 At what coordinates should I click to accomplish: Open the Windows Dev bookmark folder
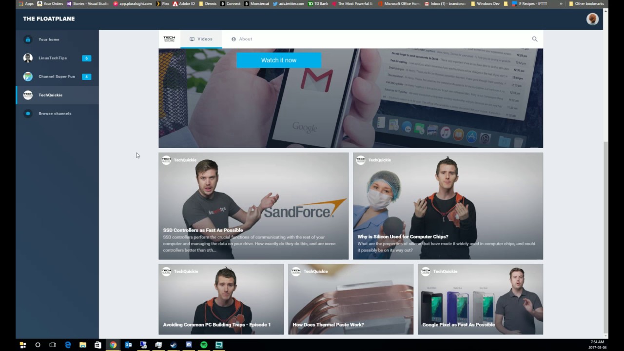coord(485,3)
